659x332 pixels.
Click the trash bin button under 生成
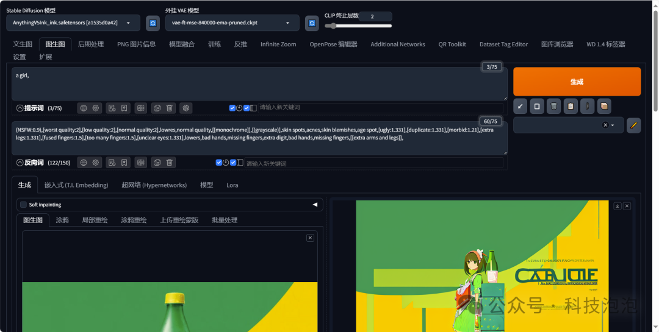553,106
